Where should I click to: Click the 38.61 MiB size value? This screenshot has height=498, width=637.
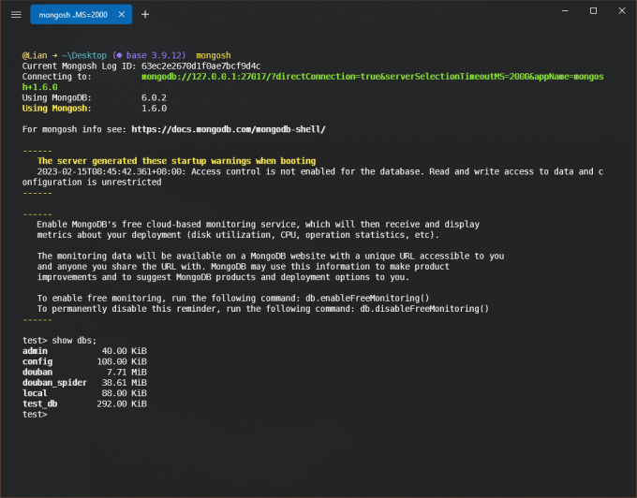pyautogui.click(x=124, y=383)
